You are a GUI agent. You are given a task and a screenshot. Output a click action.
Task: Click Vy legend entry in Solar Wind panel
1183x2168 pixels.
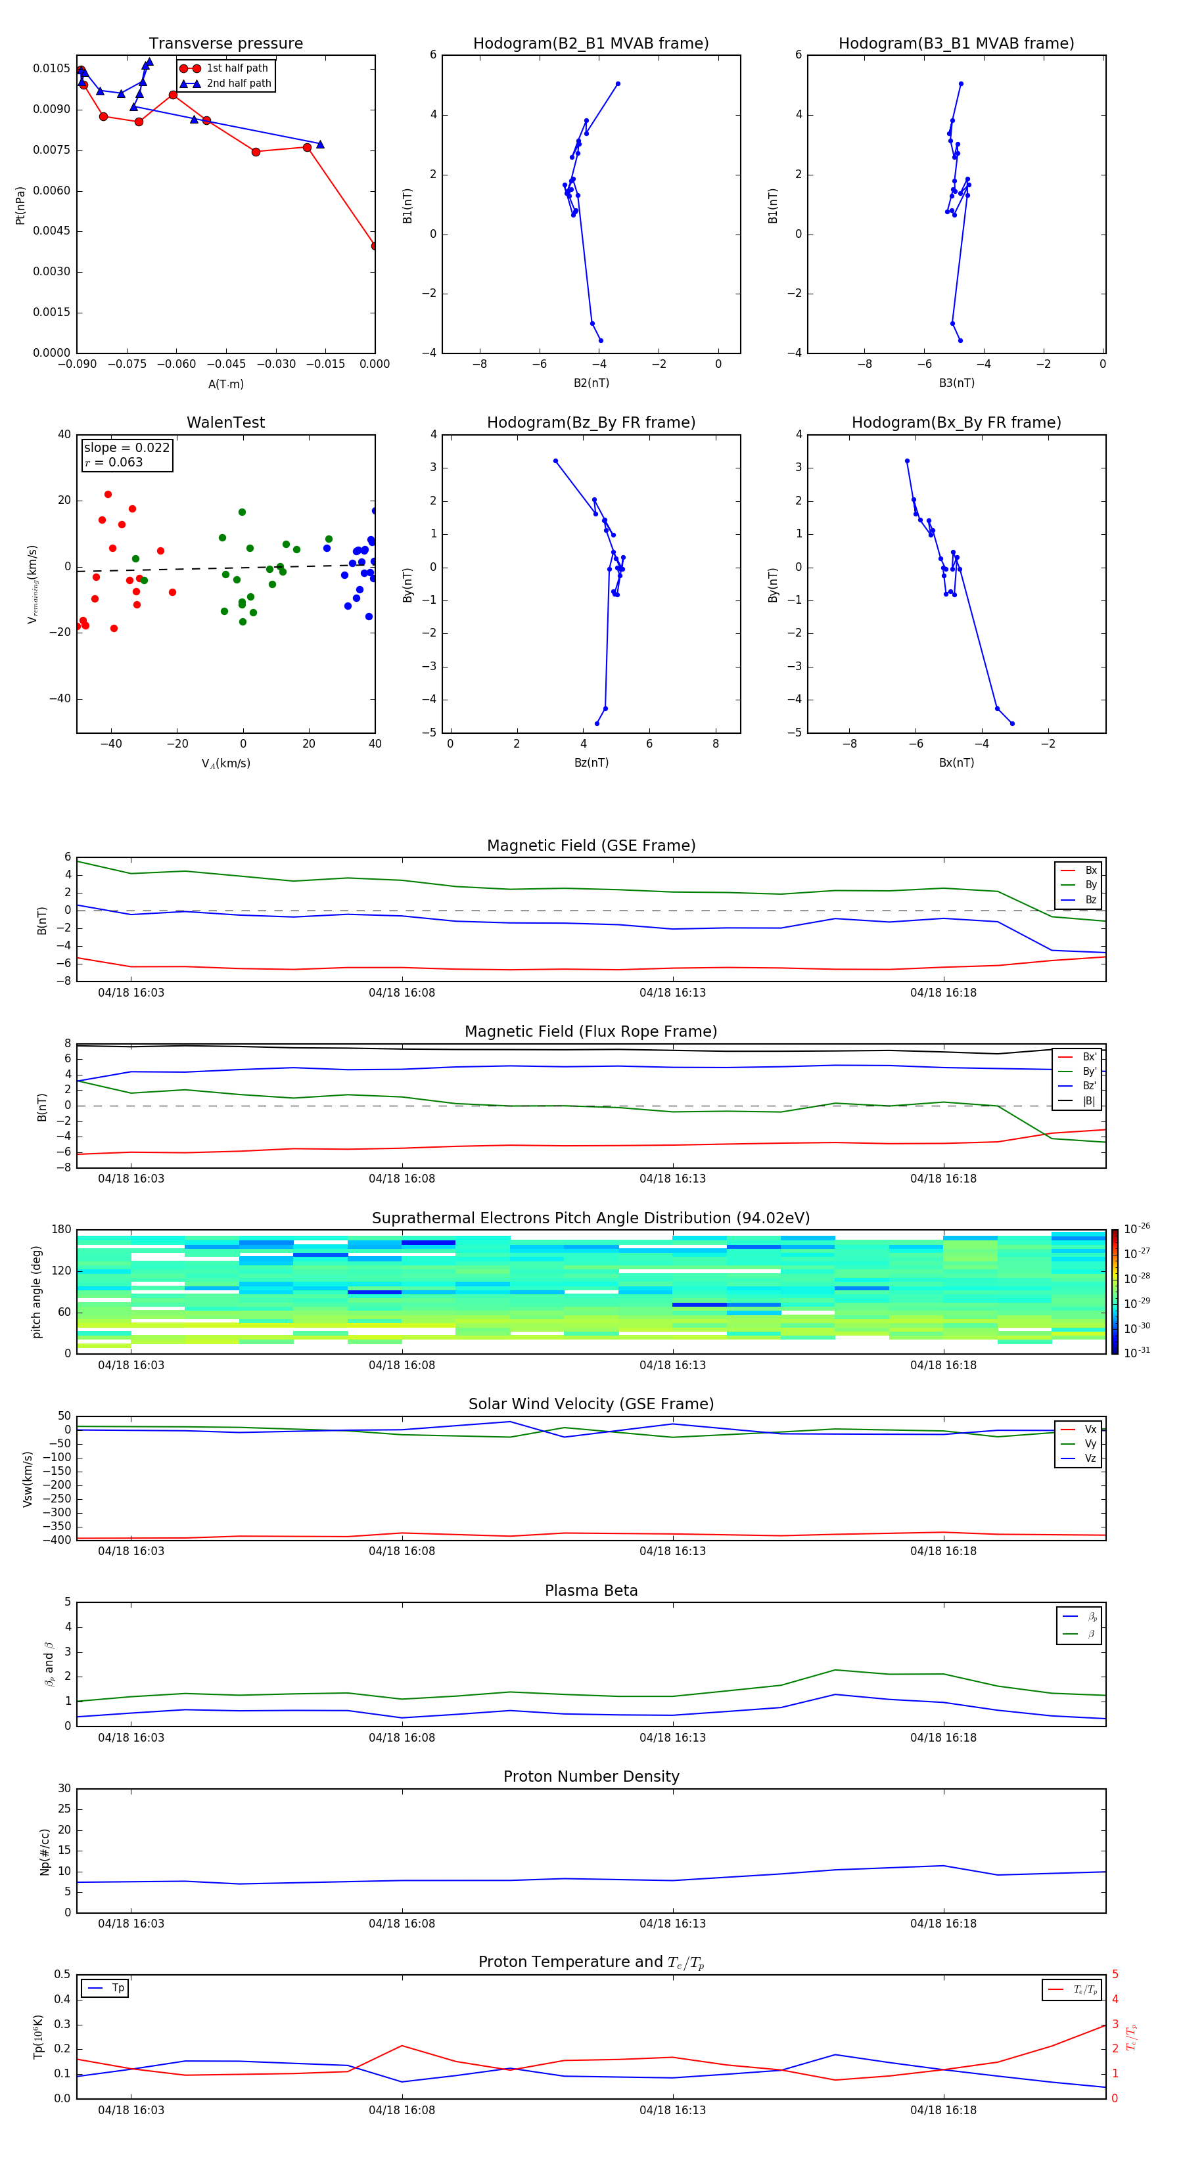pyautogui.click(x=1079, y=1443)
